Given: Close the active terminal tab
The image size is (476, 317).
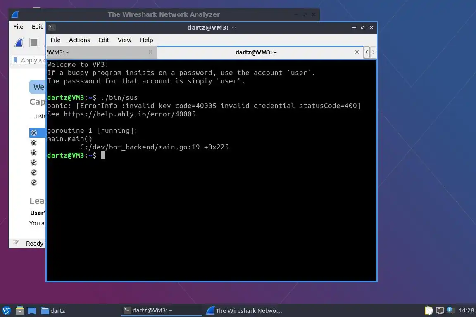Looking at the screenshot, I should click(357, 52).
